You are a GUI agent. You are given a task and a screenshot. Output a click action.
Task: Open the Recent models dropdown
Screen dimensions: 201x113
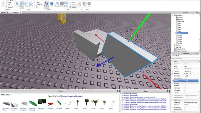(6, 94)
